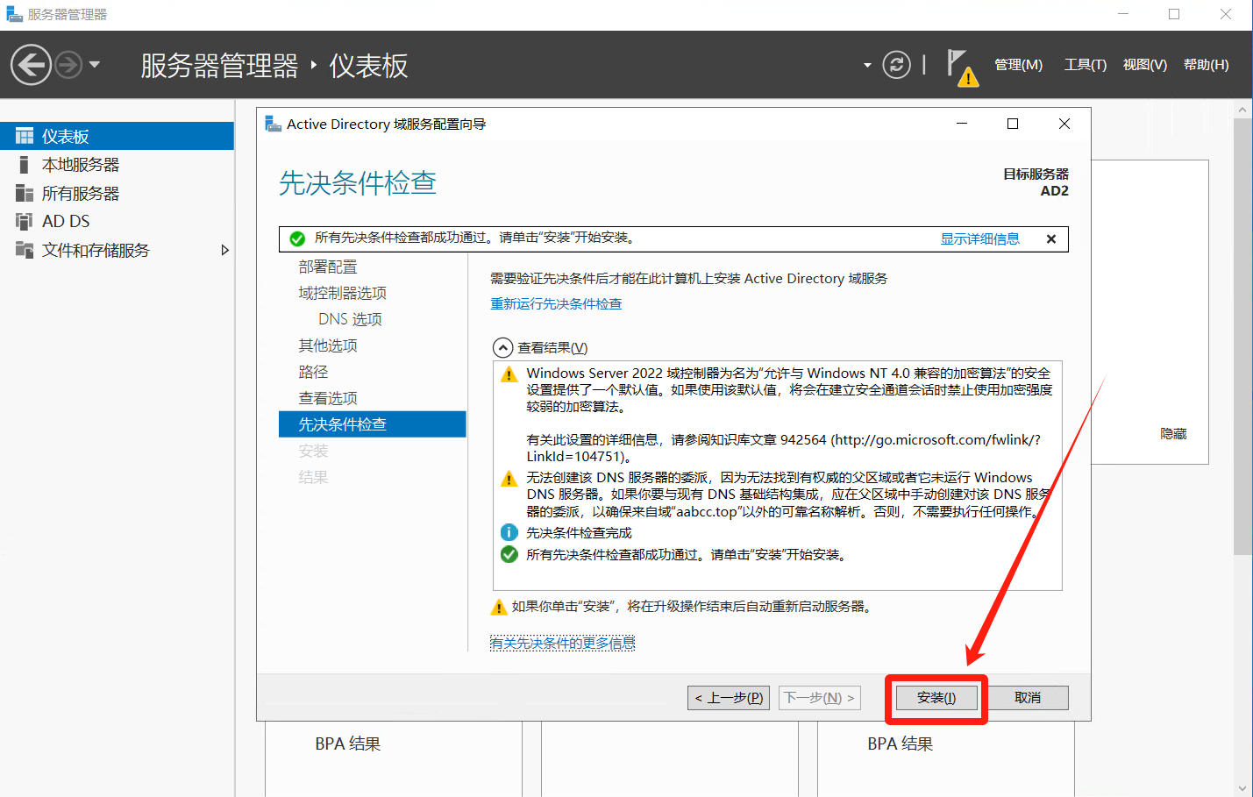Click the dashboard vertical scrollbar
This screenshot has width=1253, height=797.
point(1242,351)
